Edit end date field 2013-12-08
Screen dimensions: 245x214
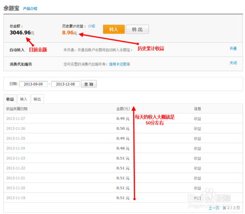[65, 84]
